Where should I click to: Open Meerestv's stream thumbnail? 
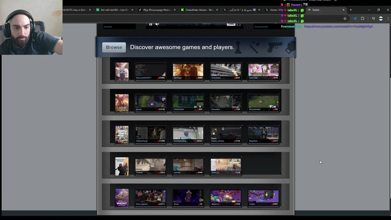pos(226,198)
